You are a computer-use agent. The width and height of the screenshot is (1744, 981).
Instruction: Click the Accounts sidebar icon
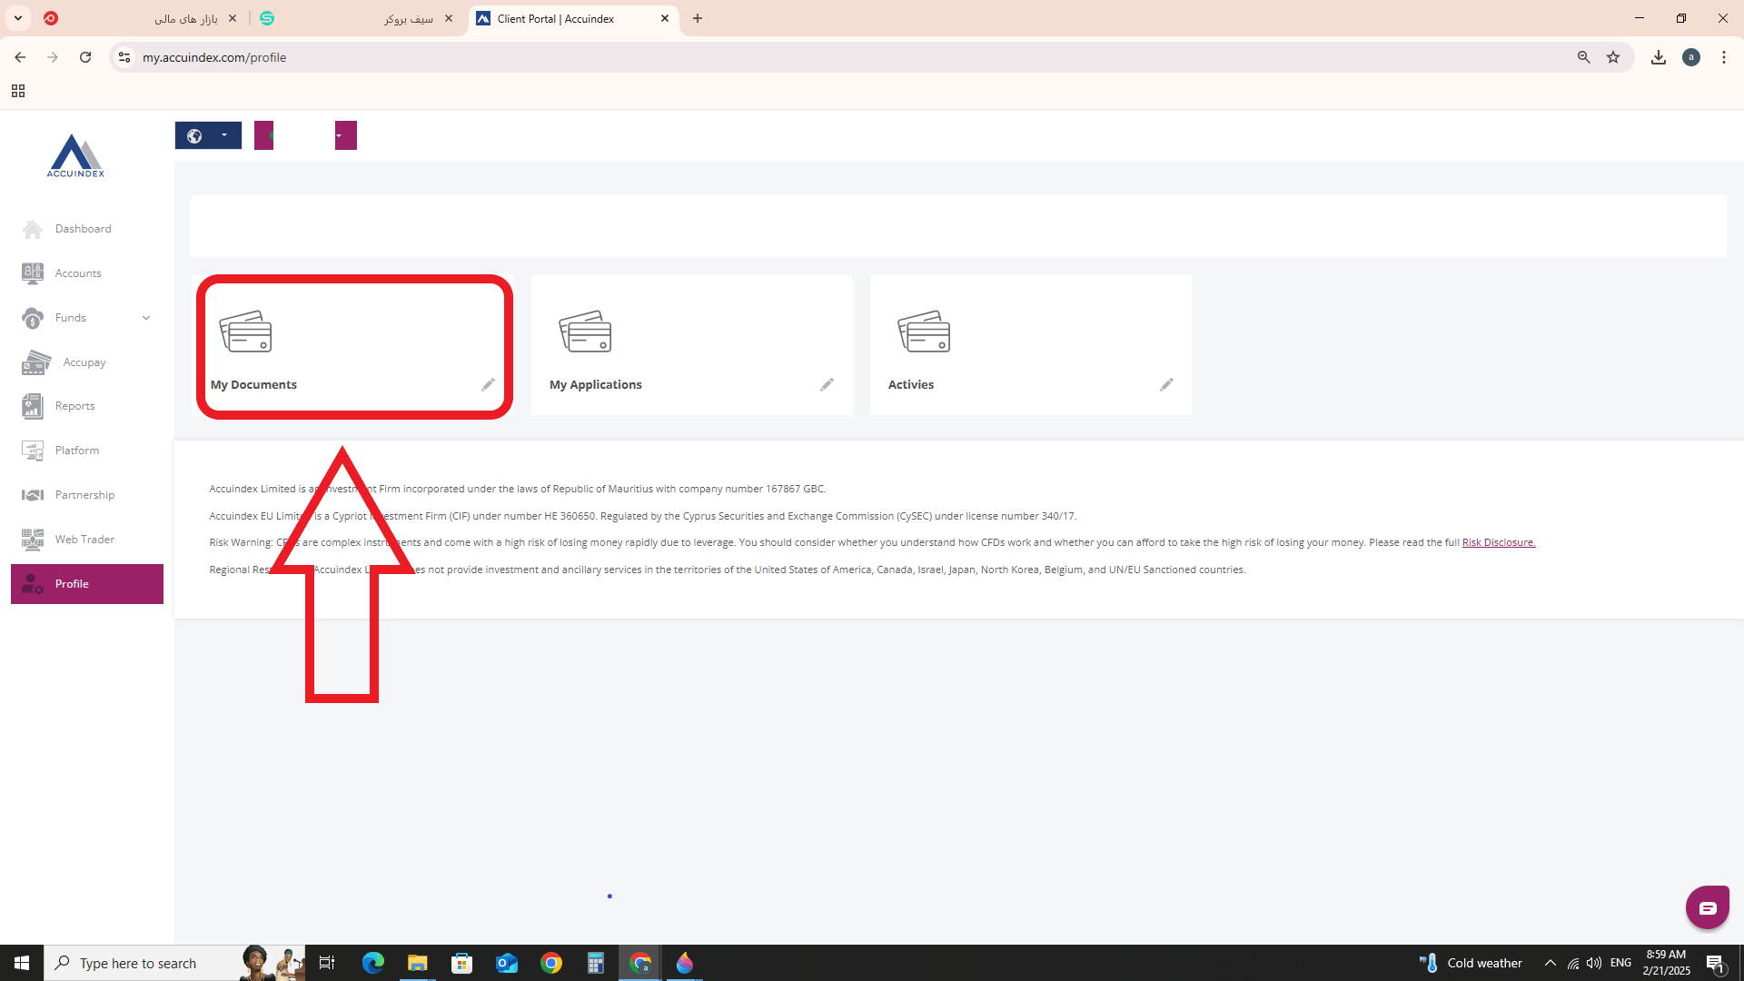point(33,273)
